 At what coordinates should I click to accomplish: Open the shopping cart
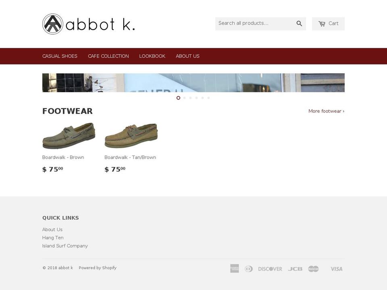(328, 23)
